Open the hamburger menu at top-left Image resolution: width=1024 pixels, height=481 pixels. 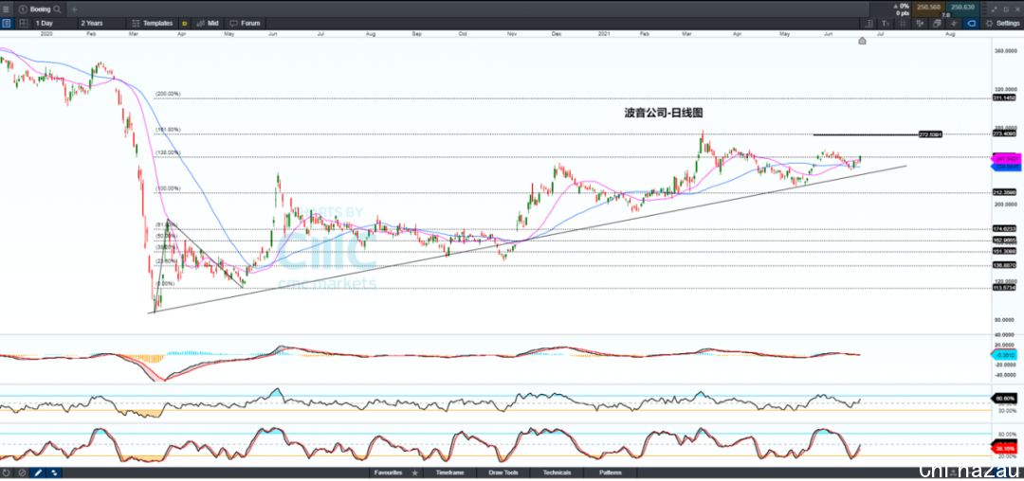point(6,9)
